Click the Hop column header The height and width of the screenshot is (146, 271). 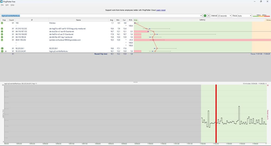click(x=4, y=20)
